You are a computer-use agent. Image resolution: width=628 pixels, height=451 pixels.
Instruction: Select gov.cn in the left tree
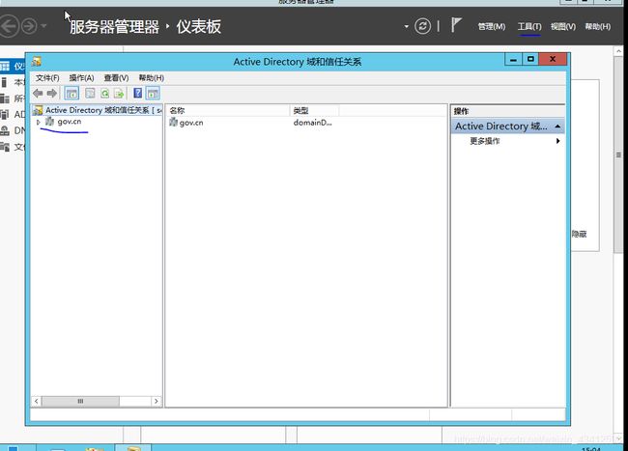69,122
